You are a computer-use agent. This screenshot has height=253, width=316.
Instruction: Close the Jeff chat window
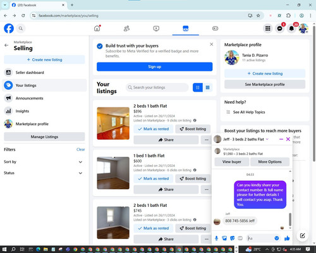pyautogui.click(x=288, y=139)
